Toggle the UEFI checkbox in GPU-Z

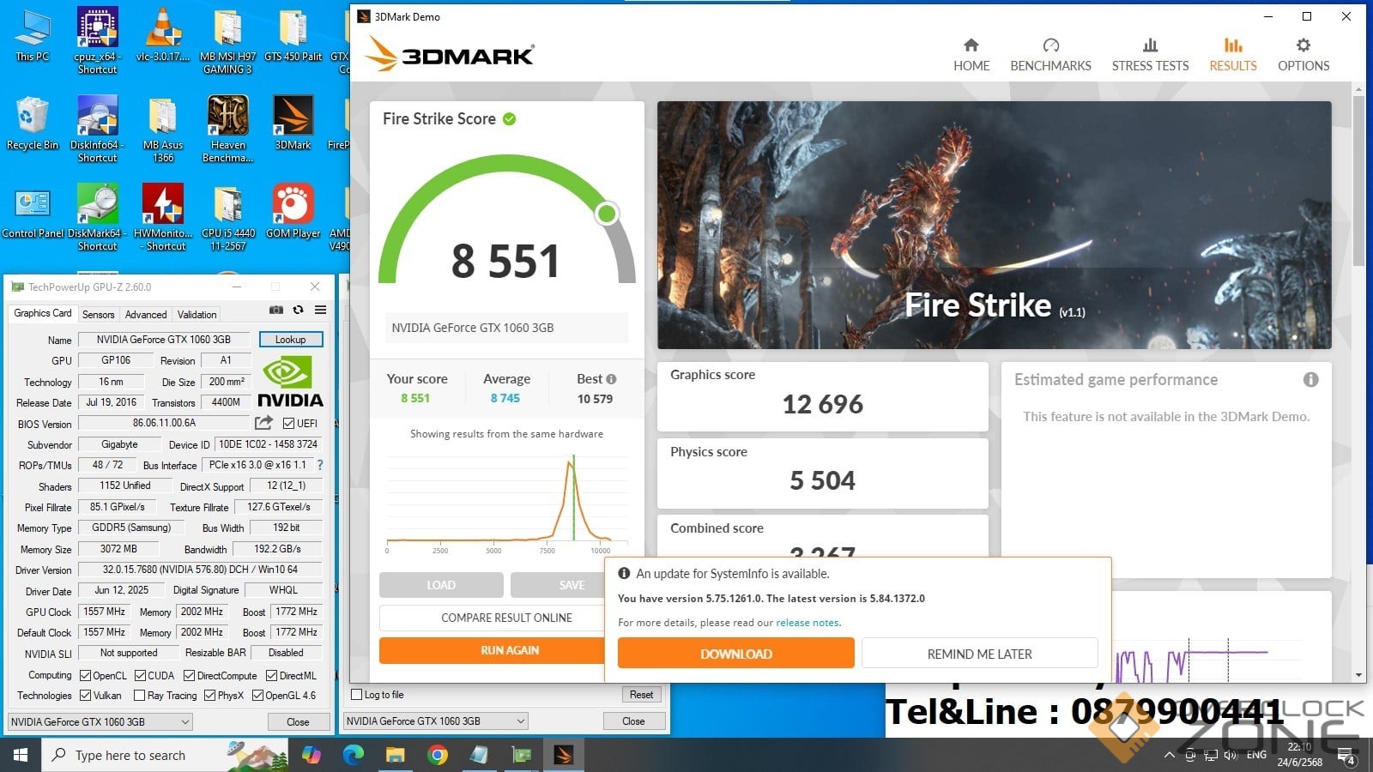(x=289, y=423)
